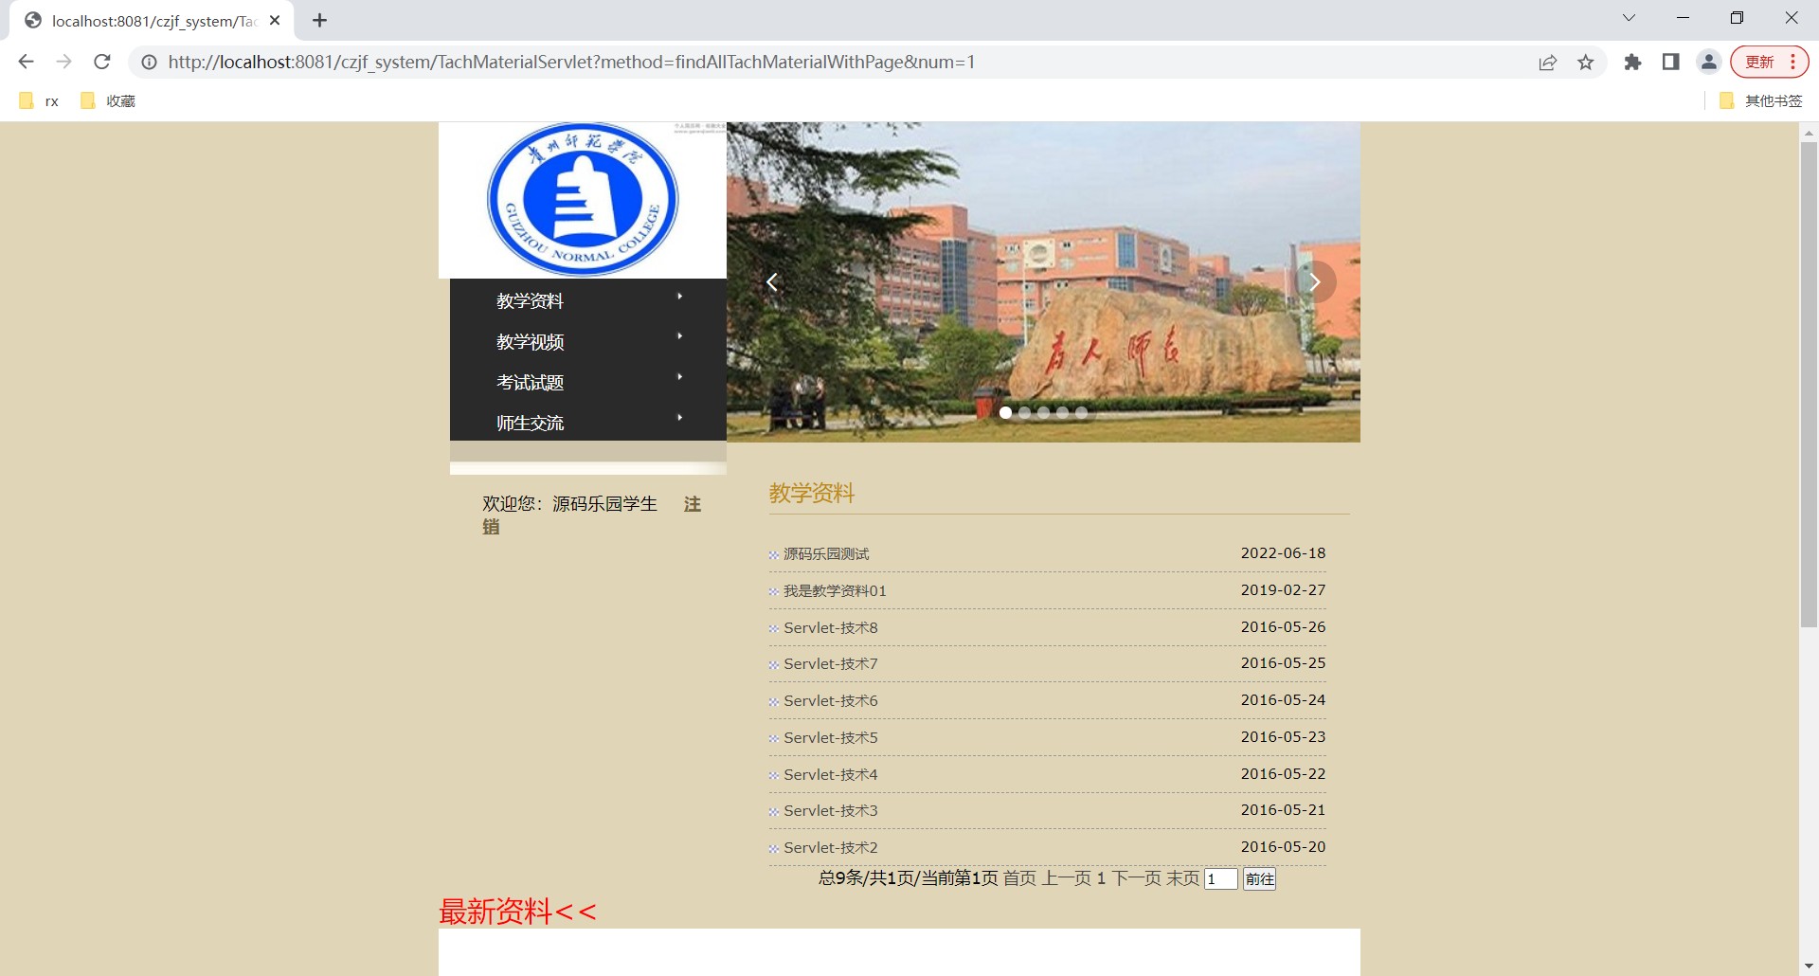Screen dimensions: 1819x976
Task: Click the browser forward arrow
Action: (63, 62)
